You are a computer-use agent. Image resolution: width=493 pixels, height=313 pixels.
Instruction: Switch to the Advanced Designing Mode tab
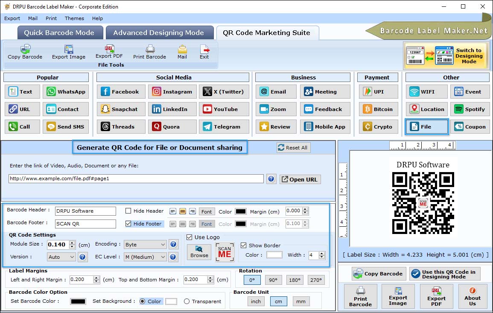coord(159,33)
